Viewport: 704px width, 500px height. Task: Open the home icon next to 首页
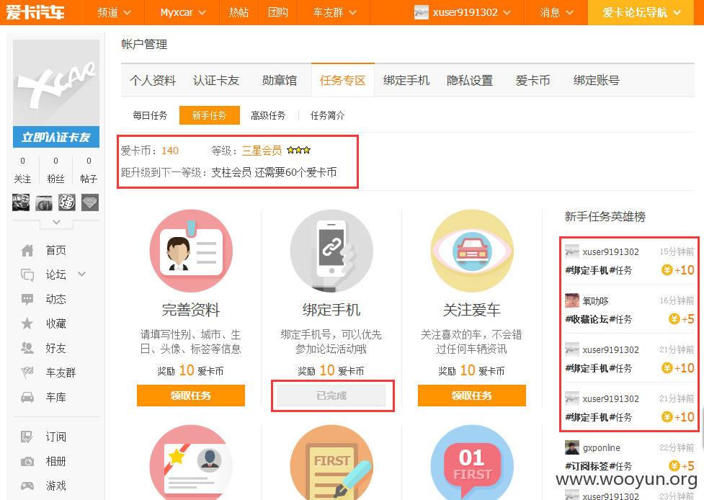coord(27,251)
